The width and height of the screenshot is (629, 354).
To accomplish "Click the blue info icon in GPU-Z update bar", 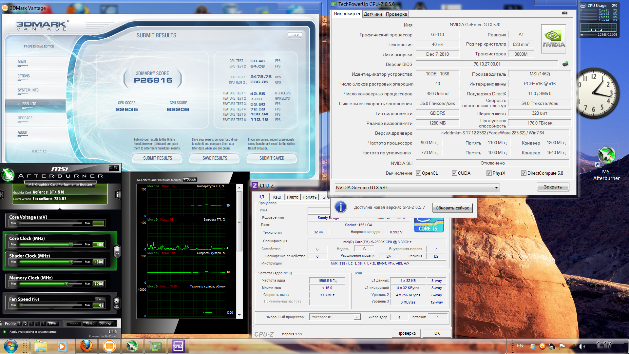I will (341, 207).
